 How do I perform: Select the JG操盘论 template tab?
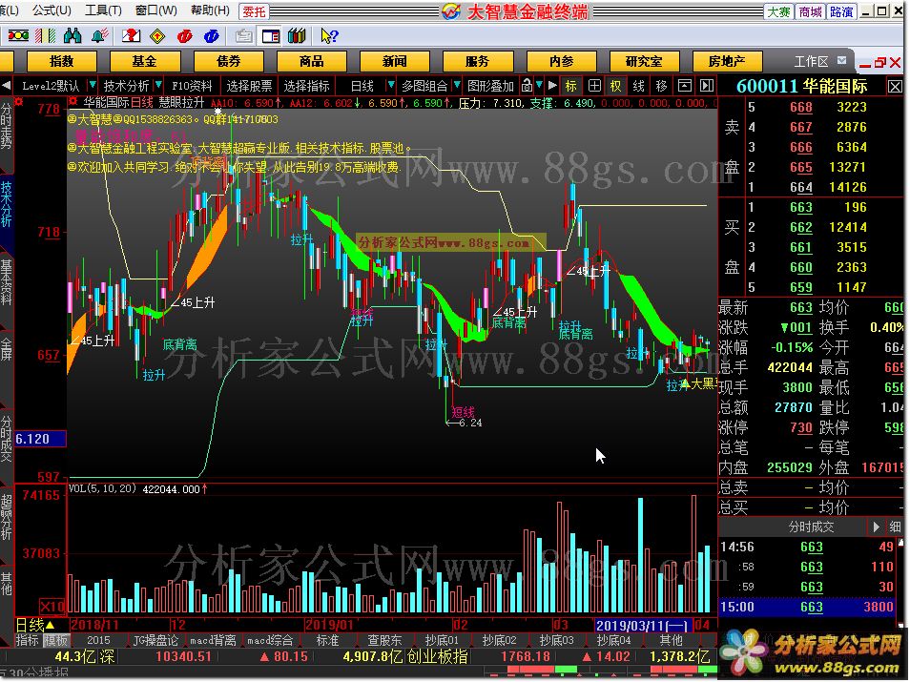pos(155,640)
